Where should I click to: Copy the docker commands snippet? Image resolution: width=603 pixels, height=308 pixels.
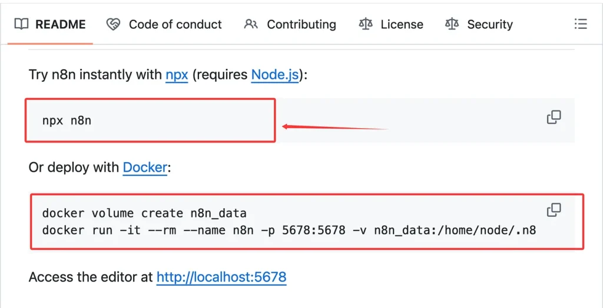pos(554,210)
